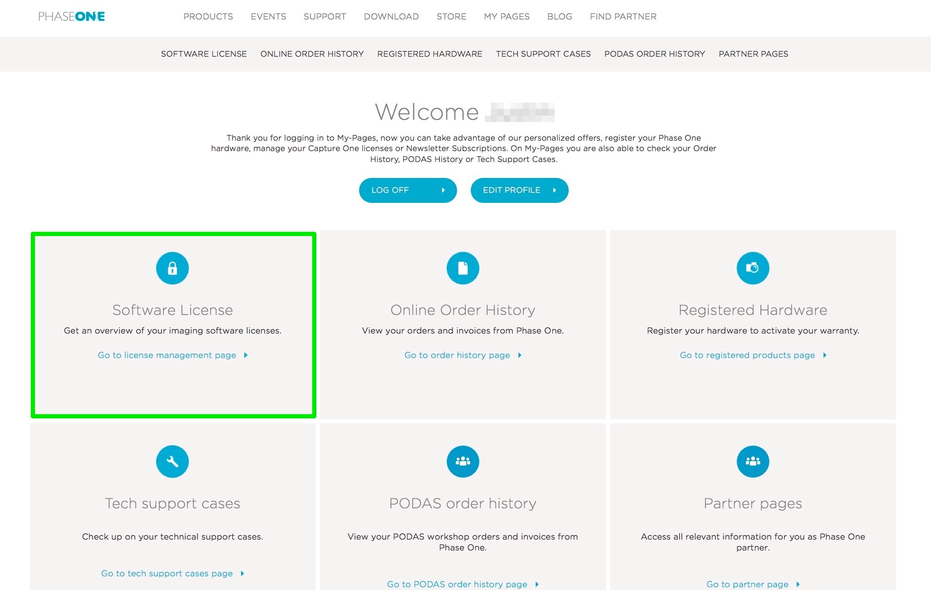Click the Welcome heading text
The width and height of the screenshot is (931, 590).
point(427,112)
